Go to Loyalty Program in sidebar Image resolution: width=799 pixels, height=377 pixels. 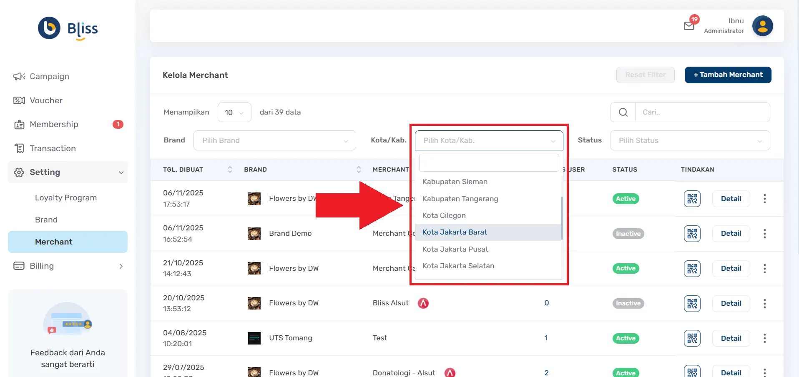coord(66,198)
